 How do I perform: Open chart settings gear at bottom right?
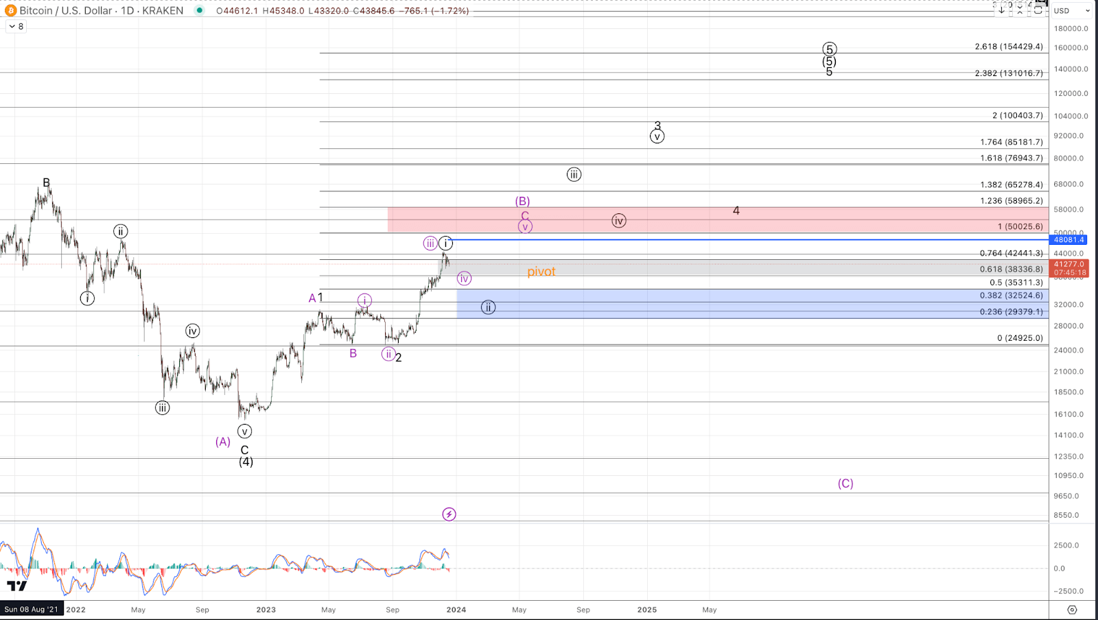[1072, 609]
